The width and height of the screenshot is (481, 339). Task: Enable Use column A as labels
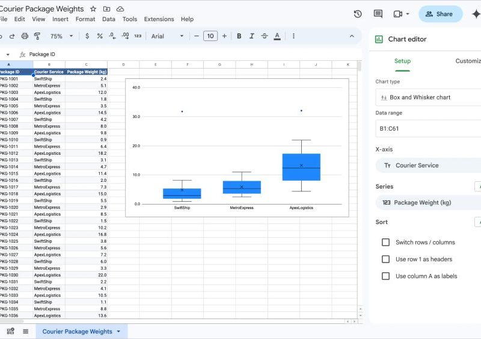pyautogui.click(x=385, y=276)
